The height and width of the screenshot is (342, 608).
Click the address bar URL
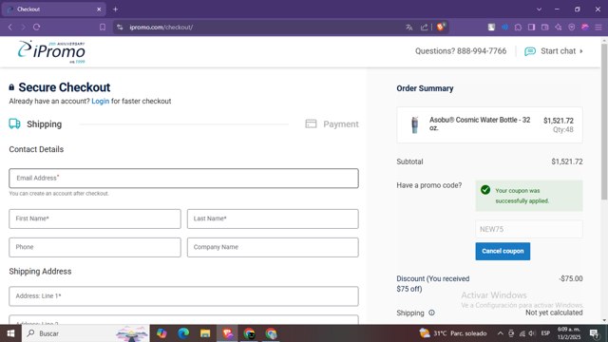coord(161,28)
